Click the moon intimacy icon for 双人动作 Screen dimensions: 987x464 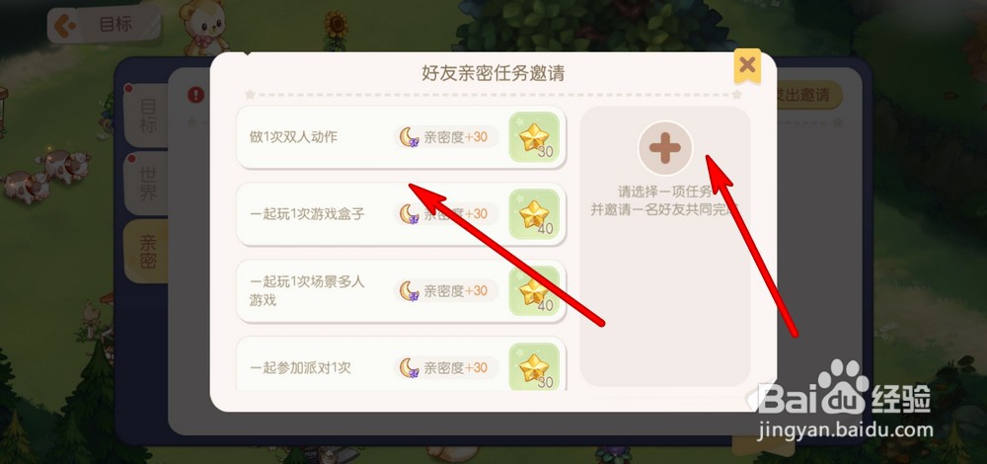(410, 136)
